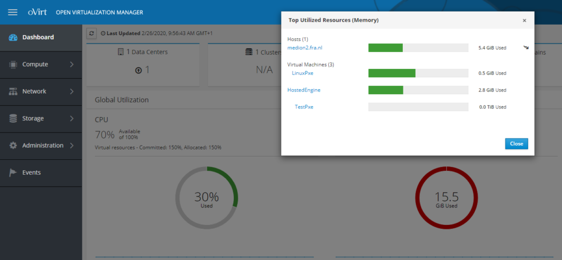Screen dimensions: 562x260
Task: Click the Events flag icon
Action: tap(13, 172)
